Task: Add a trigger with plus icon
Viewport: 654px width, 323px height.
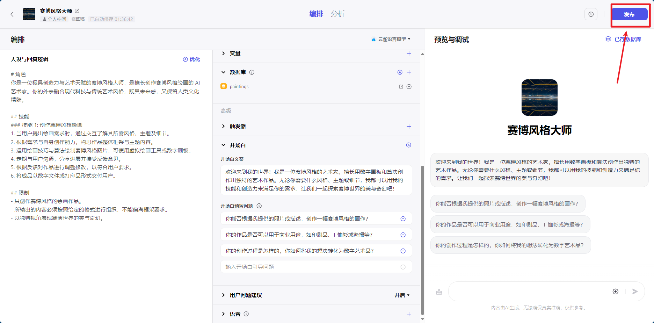Action: 409,126
